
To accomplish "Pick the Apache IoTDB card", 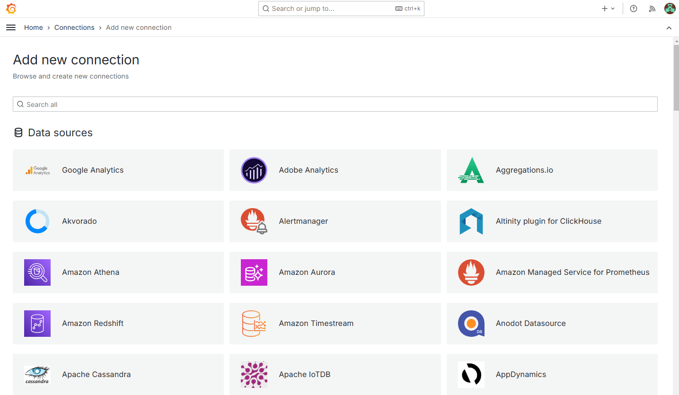I will (x=335, y=374).
